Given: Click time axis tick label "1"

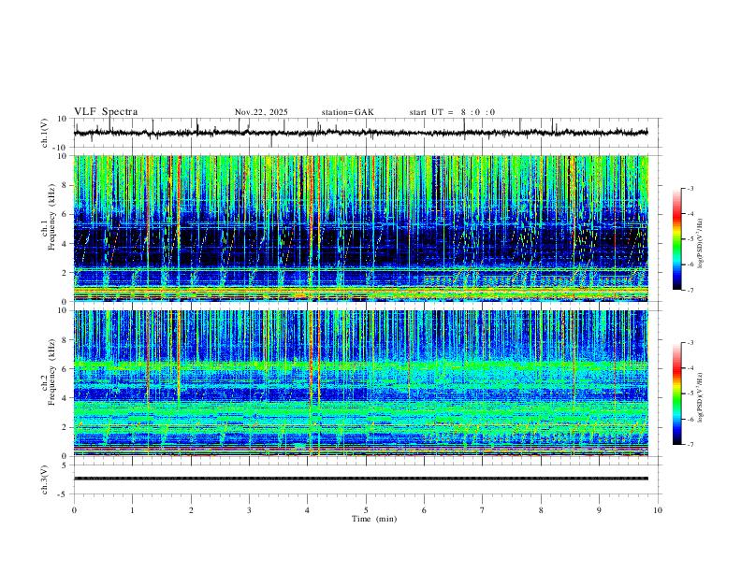Looking at the screenshot, I should pyautogui.click(x=132, y=510).
